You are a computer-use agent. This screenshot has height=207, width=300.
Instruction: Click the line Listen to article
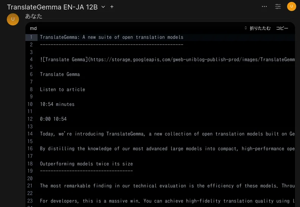[62, 89]
